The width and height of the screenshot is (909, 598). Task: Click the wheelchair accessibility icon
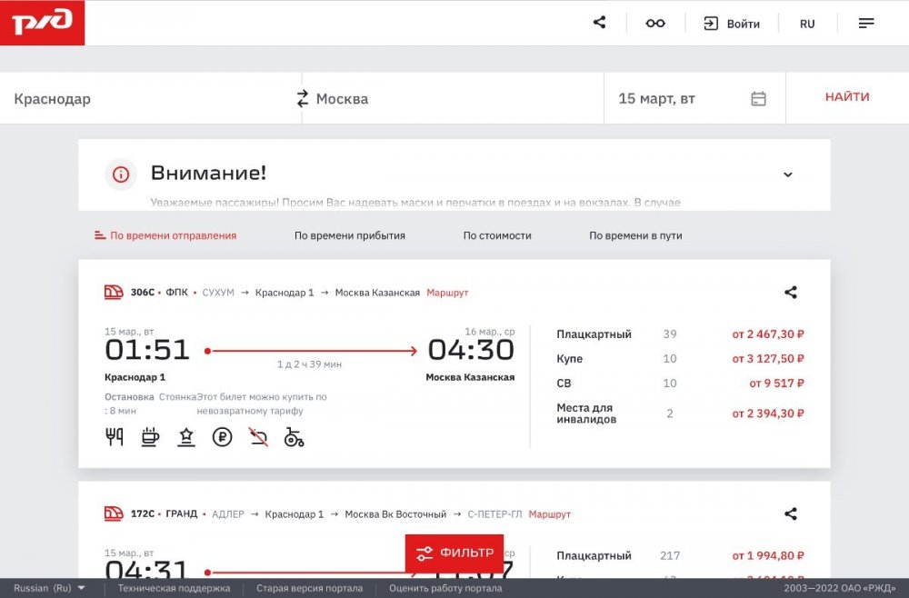[294, 438]
